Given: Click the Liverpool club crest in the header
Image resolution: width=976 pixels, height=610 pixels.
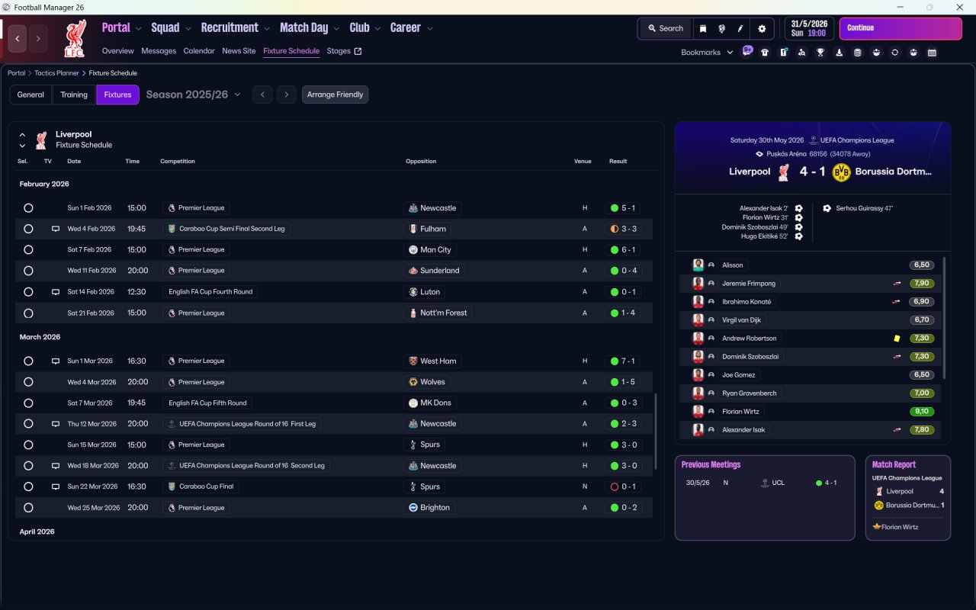Looking at the screenshot, I should pyautogui.click(x=74, y=39).
